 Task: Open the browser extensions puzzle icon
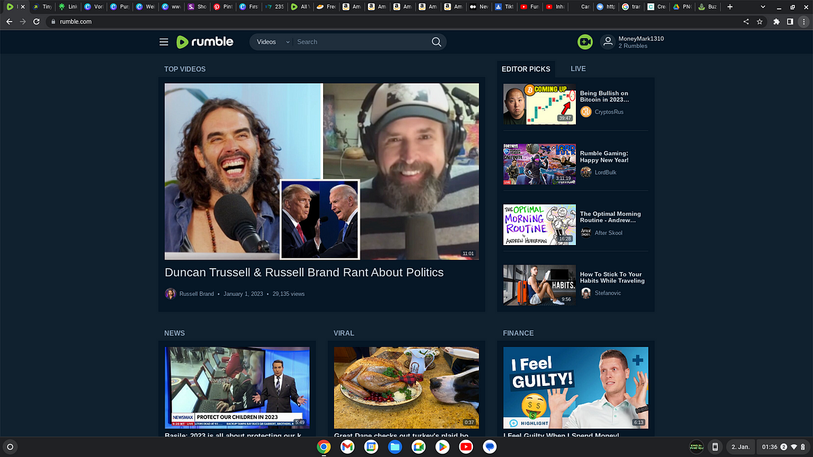776,22
